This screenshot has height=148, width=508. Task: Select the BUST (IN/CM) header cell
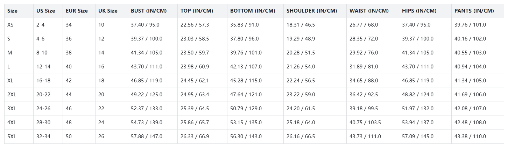[x=149, y=11]
